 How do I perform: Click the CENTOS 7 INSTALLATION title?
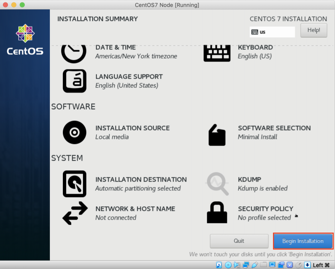coord(289,19)
